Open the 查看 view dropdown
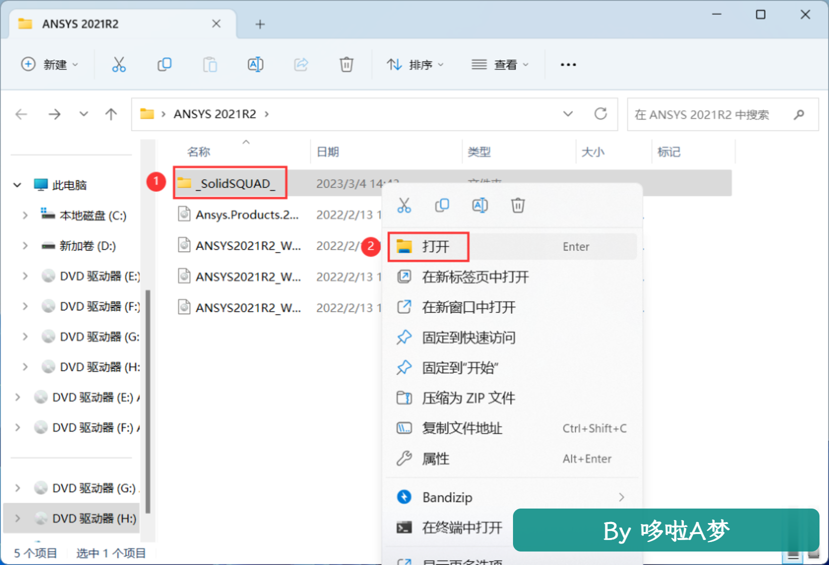This screenshot has width=829, height=565. [500, 64]
